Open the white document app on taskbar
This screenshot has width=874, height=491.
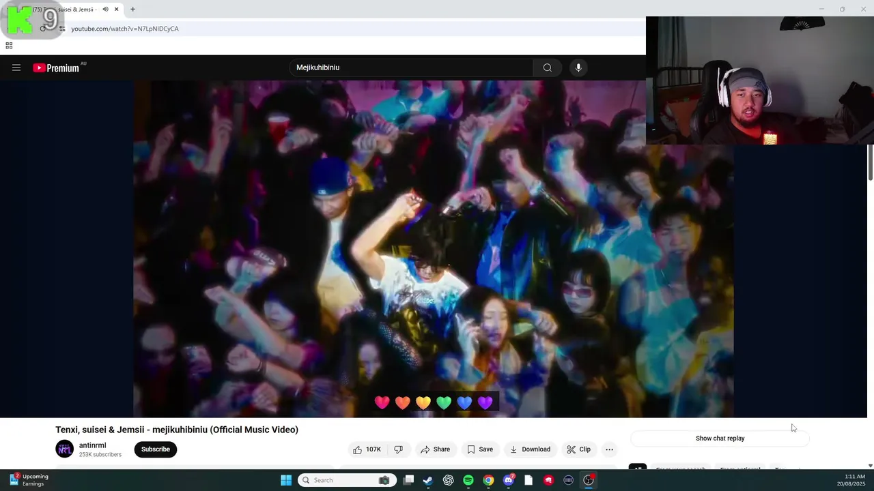[528, 480]
